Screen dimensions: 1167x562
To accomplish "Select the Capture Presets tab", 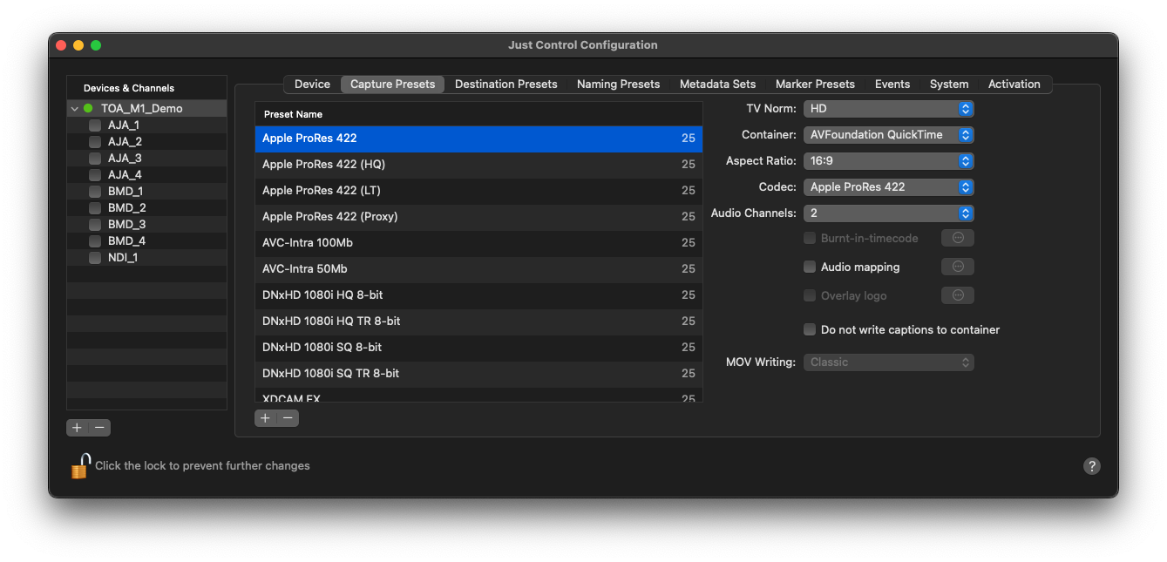I will [x=392, y=85].
